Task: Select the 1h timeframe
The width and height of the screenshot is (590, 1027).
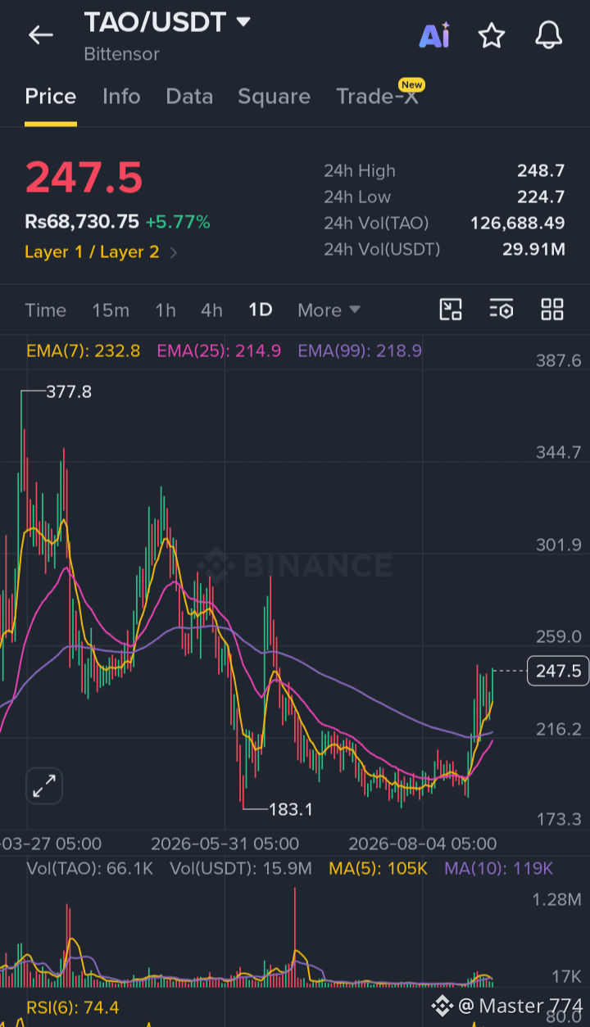Action: tap(166, 310)
